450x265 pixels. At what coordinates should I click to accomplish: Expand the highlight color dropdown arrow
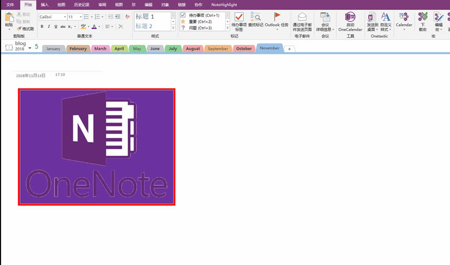coord(89,27)
